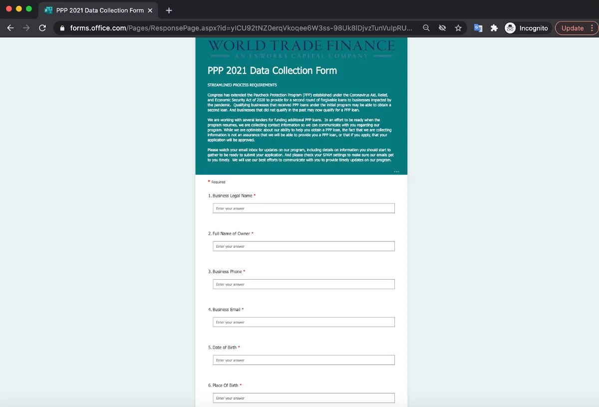Click the '5. Date of Birth' label
The height and width of the screenshot is (407, 599).
224,348
